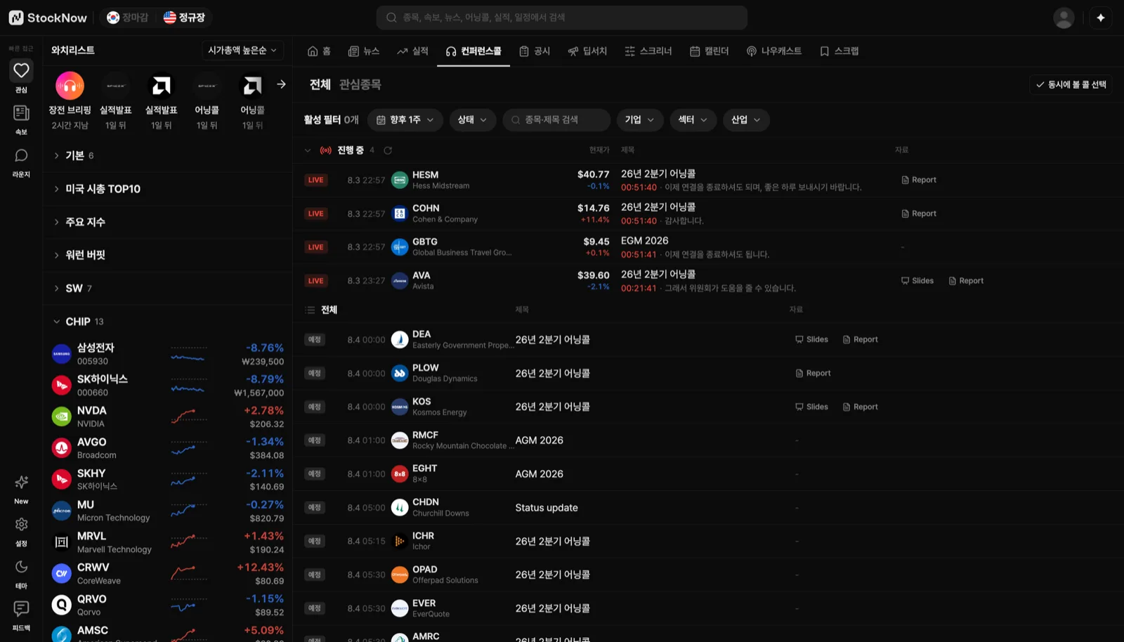The image size is (1124, 642).
Task: Open AVA Slides material
Action: click(x=917, y=281)
